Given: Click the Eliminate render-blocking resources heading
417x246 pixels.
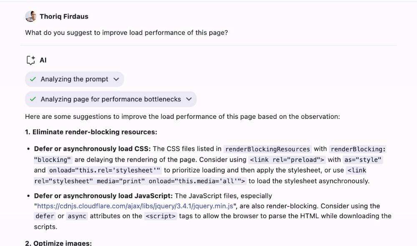Looking at the screenshot, I should 91,132.
